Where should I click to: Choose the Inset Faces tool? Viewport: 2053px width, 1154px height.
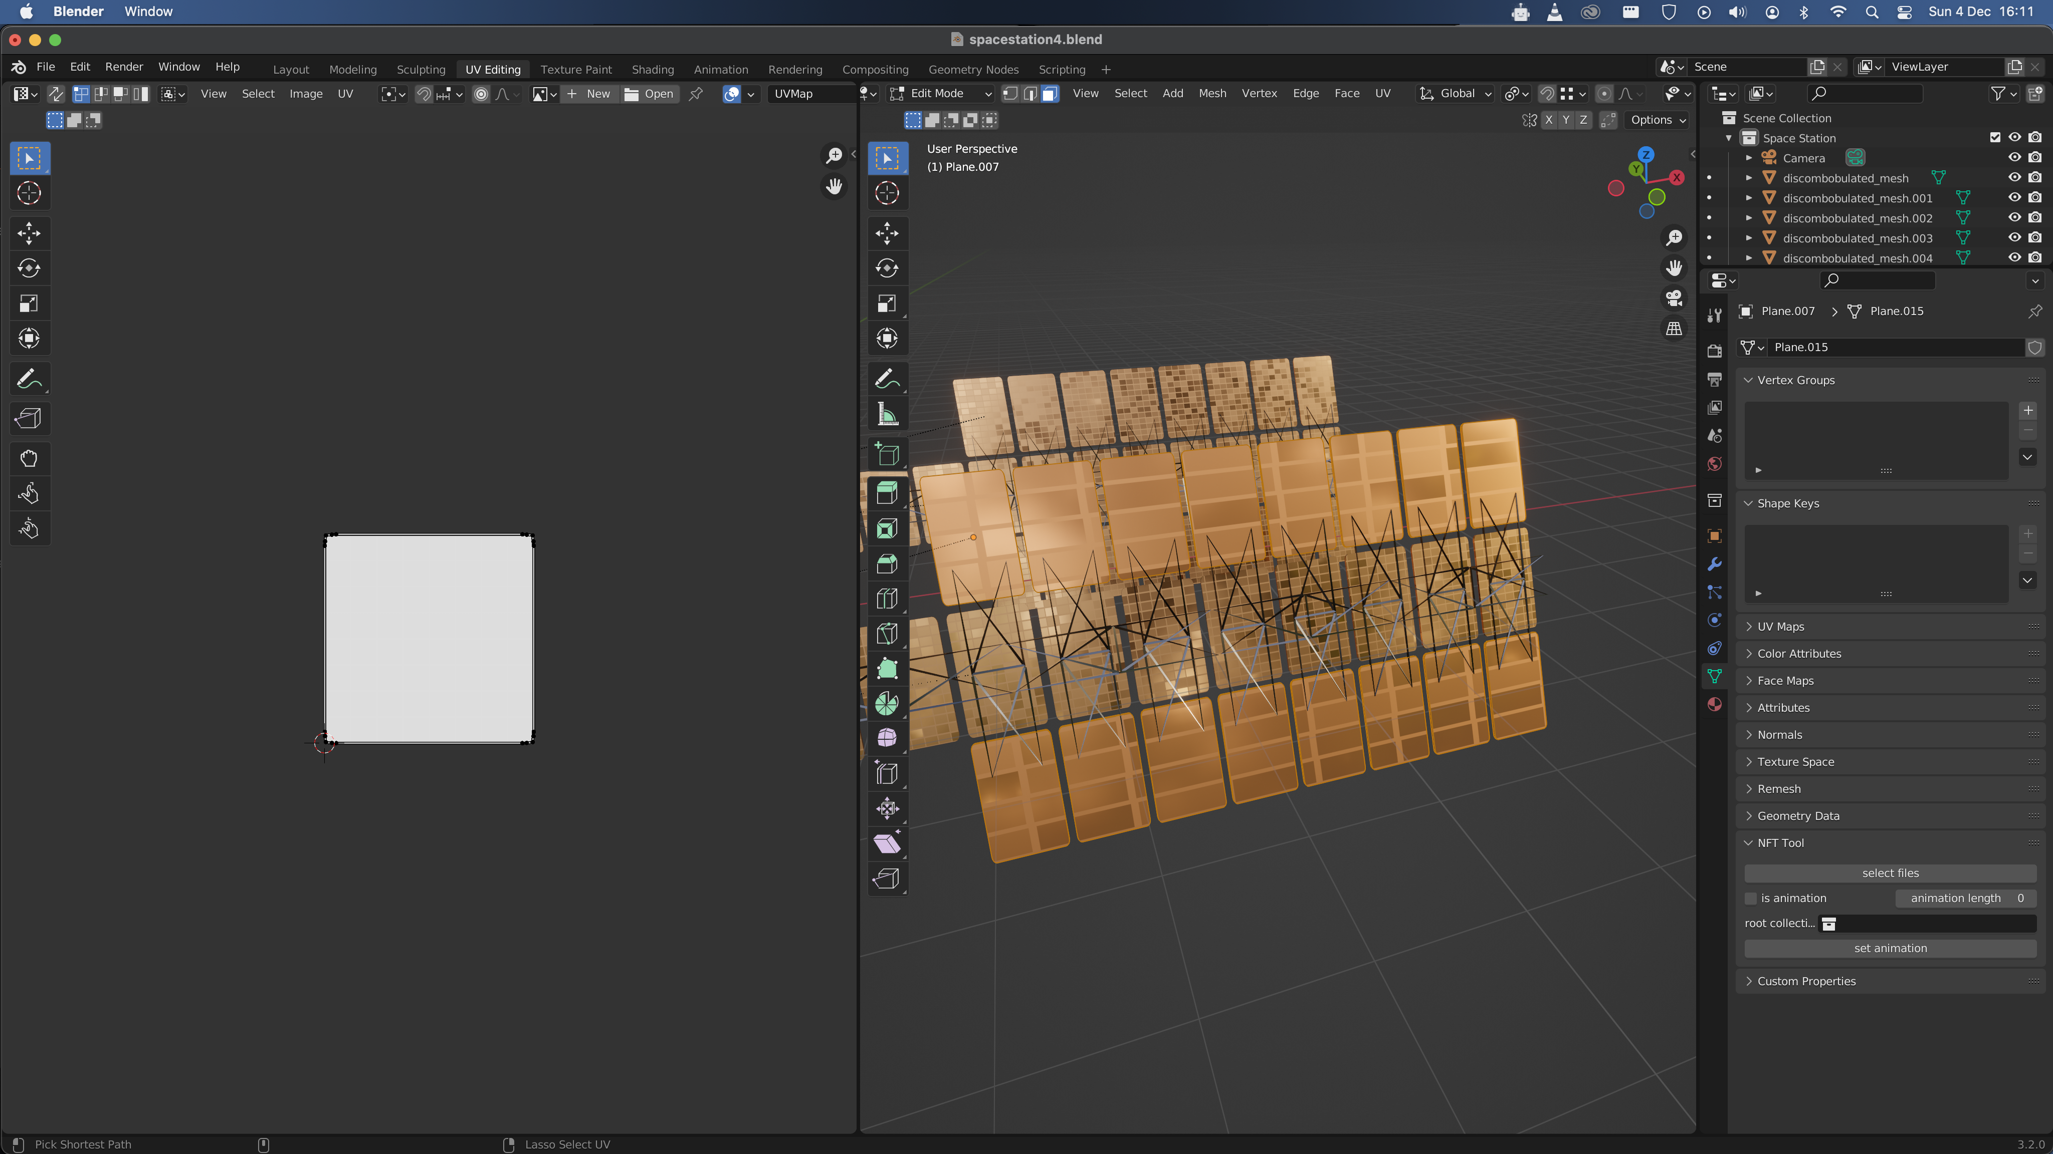point(887,528)
